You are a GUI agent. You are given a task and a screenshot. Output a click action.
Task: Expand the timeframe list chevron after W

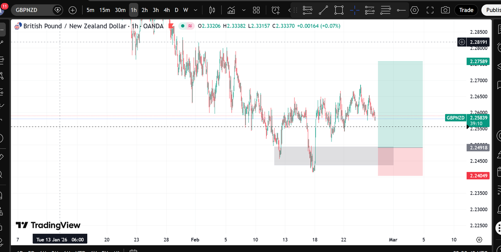(195, 10)
